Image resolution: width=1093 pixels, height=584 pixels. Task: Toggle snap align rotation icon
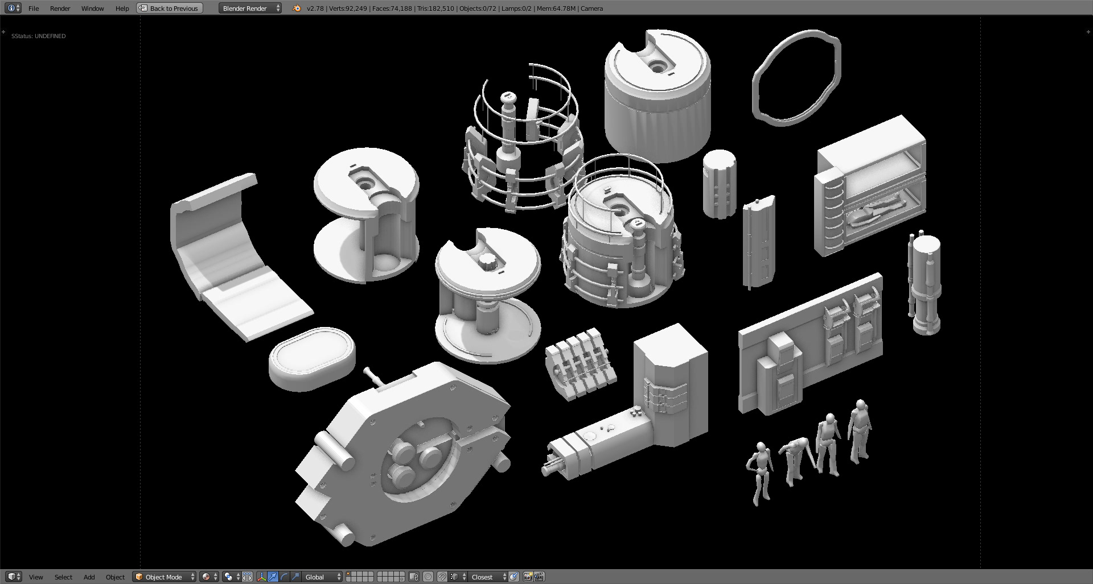click(513, 577)
